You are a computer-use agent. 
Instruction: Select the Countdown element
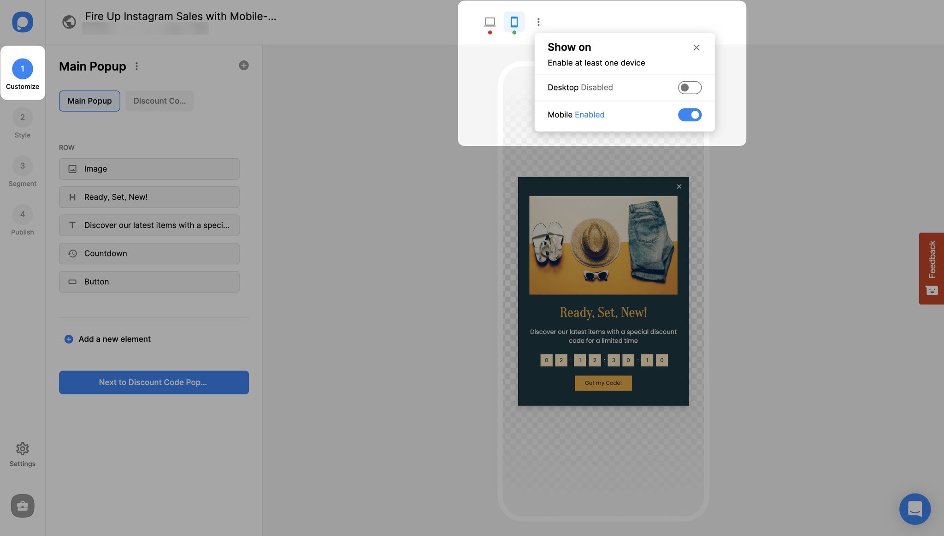click(x=149, y=253)
